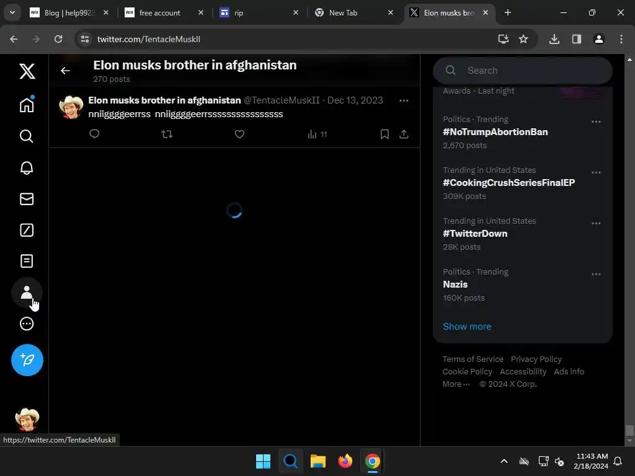The image size is (635, 476).
Task: Open the post's three-dot more menu
Action: coord(404,100)
